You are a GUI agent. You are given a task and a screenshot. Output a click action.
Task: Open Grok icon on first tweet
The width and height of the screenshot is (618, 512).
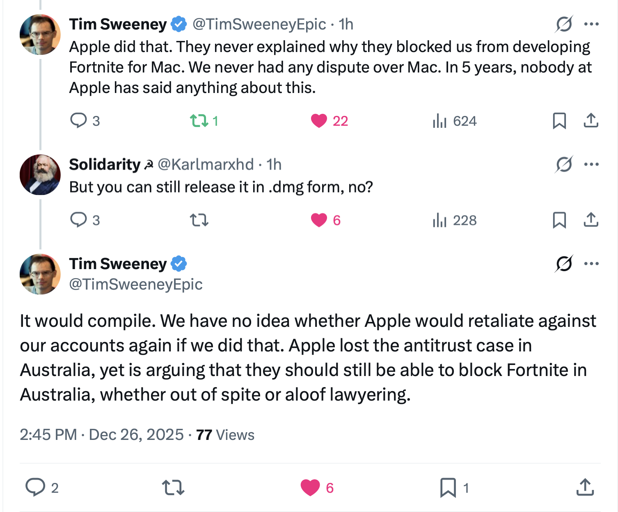(x=564, y=24)
